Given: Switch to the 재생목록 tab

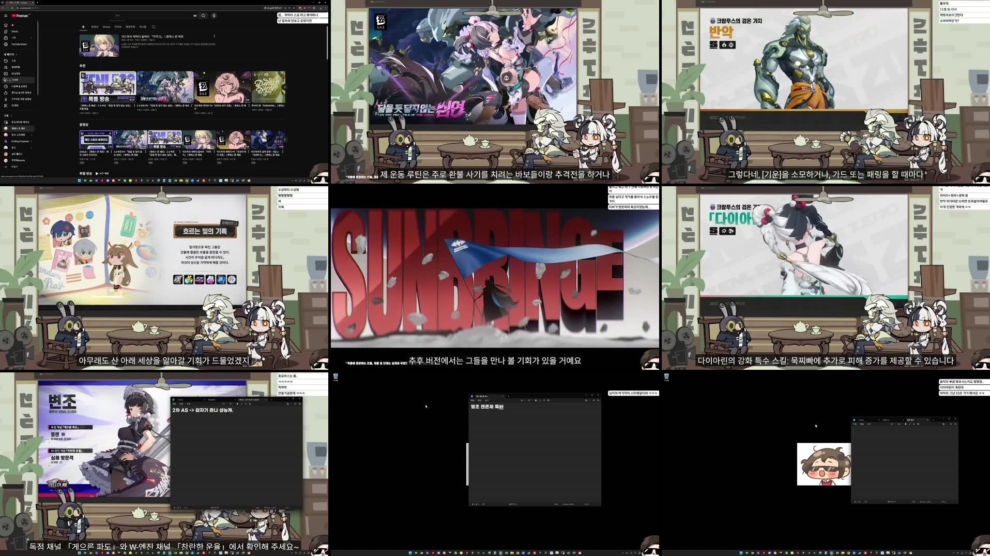Looking at the screenshot, I should click(130, 27).
